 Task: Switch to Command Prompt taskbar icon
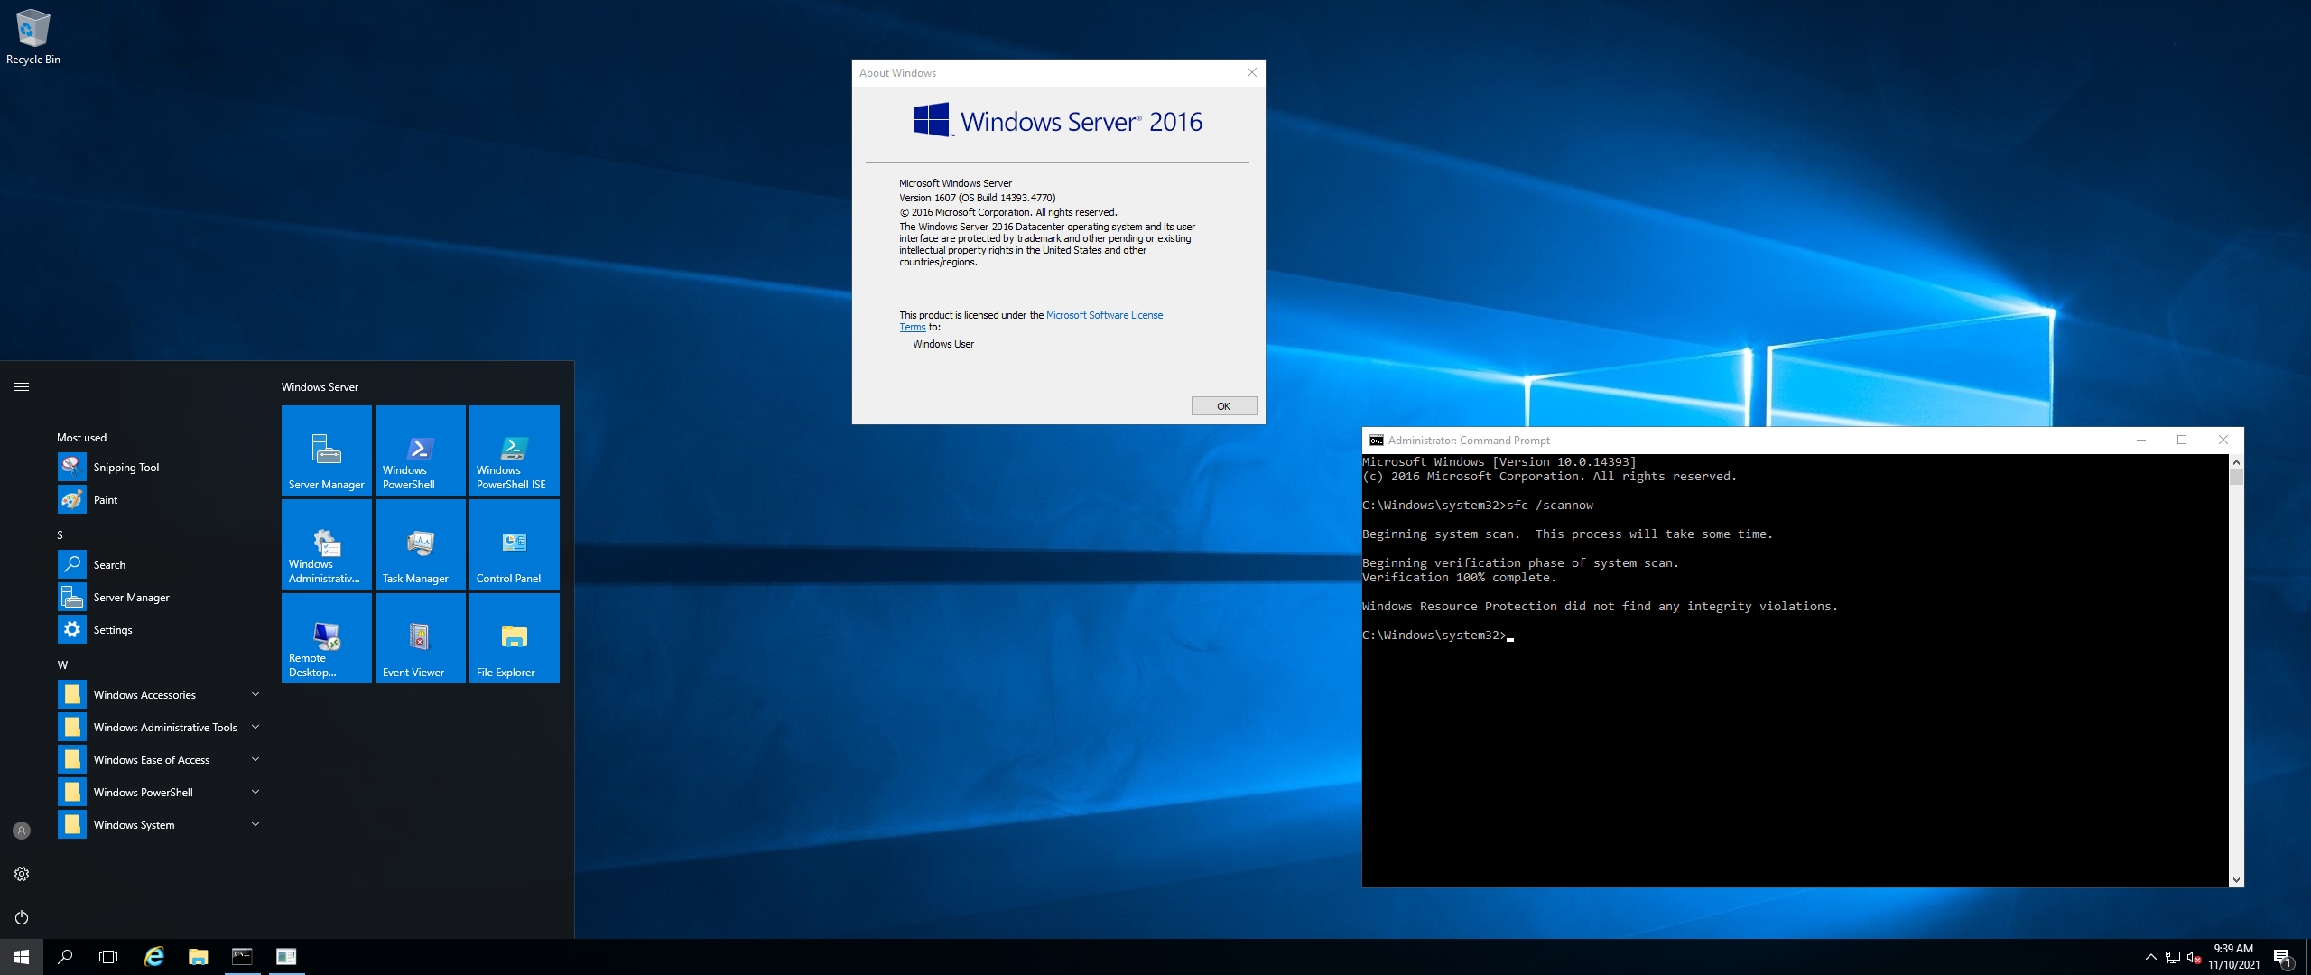[242, 957]
